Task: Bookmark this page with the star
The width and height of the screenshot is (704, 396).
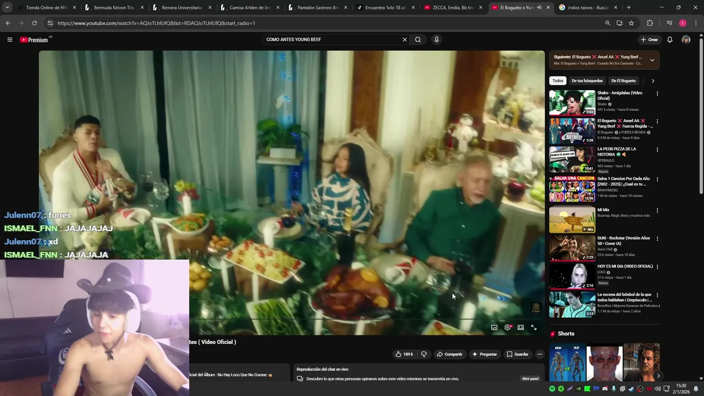Action: [631, 23]
